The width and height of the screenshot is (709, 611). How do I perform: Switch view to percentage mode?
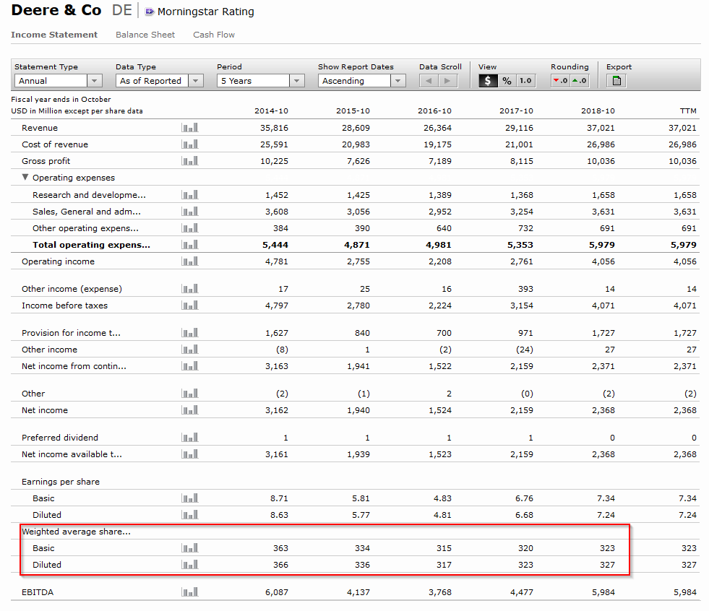[507, 81]
